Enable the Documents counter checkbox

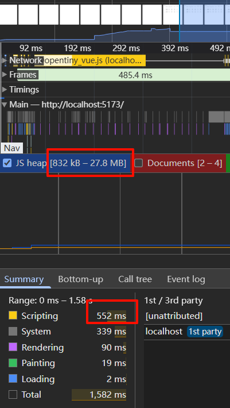pos(139,163)
